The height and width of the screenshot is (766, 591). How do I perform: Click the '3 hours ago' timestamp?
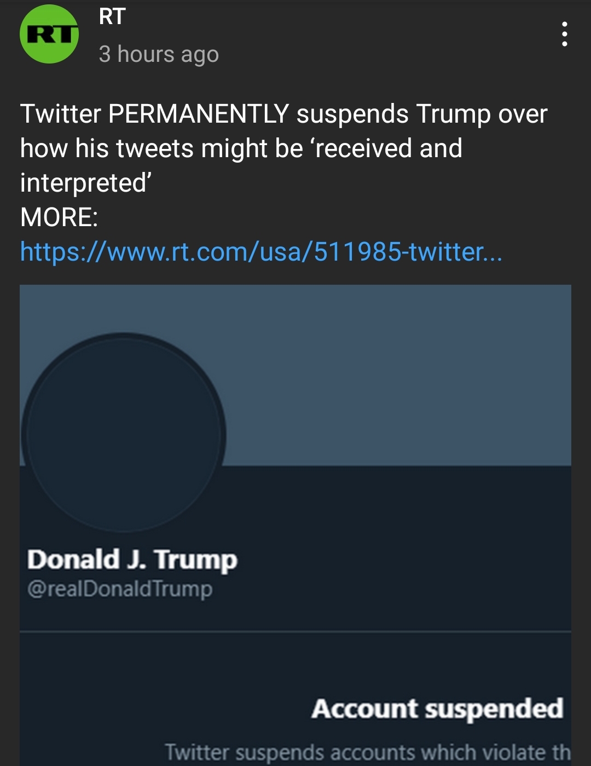(x=159, y=54)
